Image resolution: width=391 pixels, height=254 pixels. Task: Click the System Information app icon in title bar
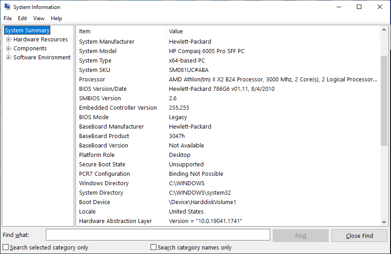[x=7, y=7]
